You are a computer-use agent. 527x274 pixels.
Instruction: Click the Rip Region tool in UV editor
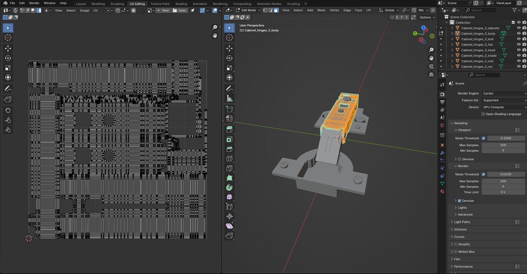tap(8, 99)
